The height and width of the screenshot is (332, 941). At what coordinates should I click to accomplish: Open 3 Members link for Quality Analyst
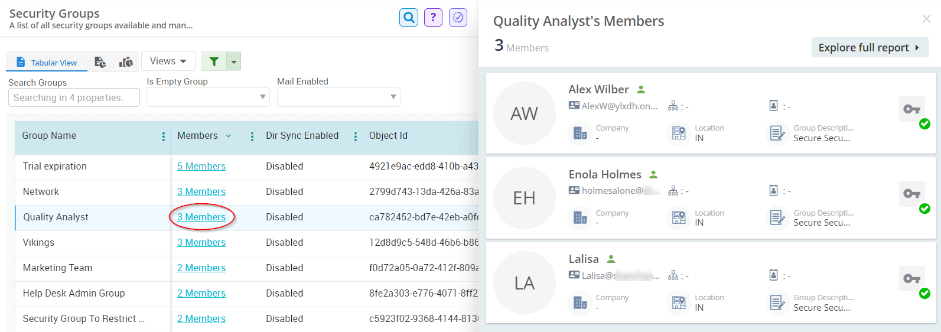click(x=201, y=217)
